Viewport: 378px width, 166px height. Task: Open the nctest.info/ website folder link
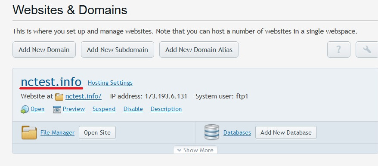(x=84, y=97)
